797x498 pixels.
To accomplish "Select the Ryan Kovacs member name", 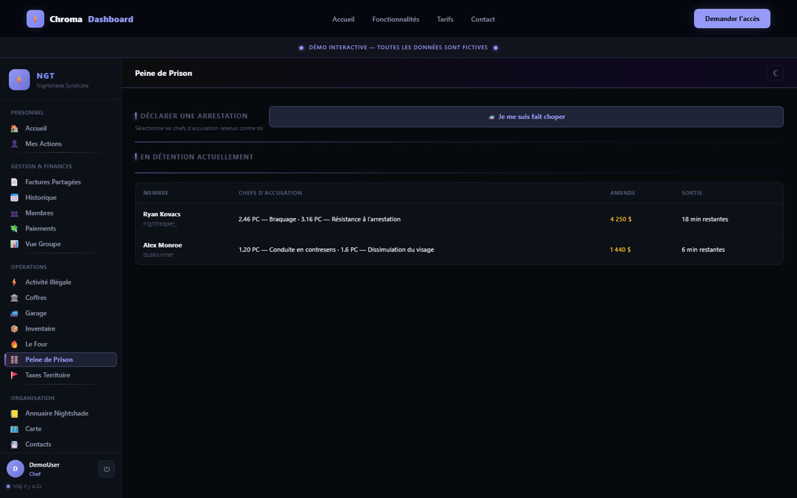I will 162,215.
